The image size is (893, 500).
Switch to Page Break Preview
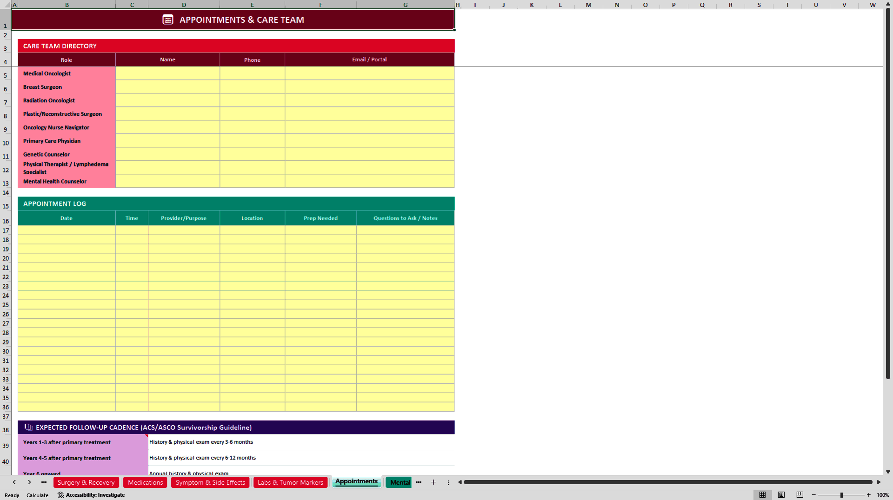[800, 495]
